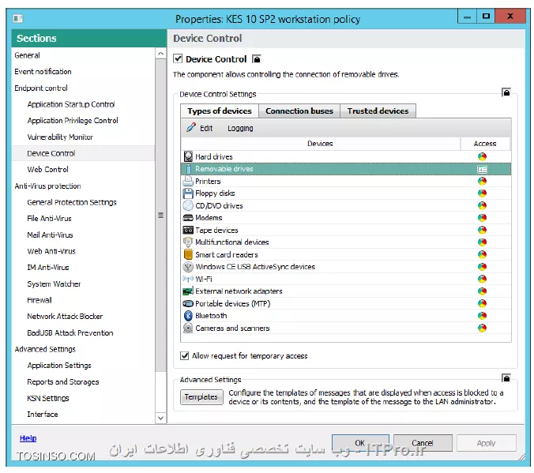Open System Watcher section
The width and height of the screenshot is (534, 473).
54,283
